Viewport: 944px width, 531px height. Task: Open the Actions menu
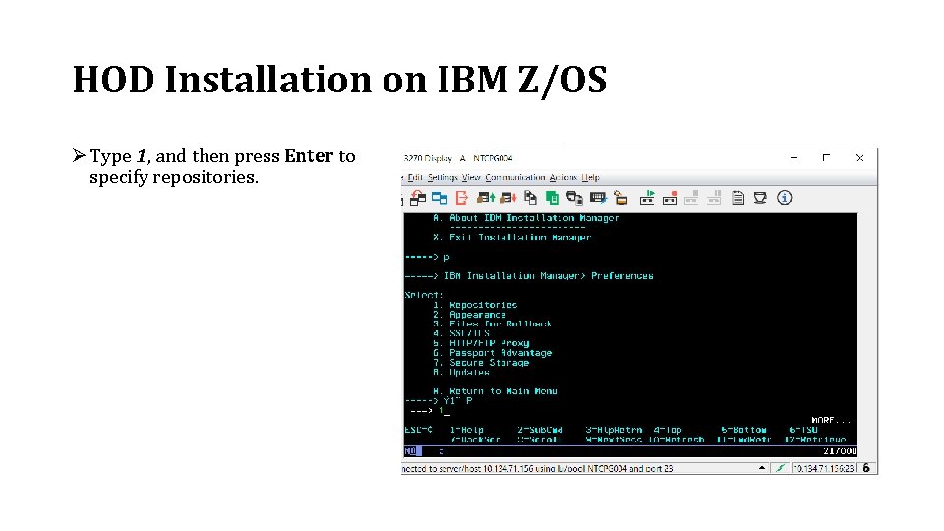coord(562,178)
